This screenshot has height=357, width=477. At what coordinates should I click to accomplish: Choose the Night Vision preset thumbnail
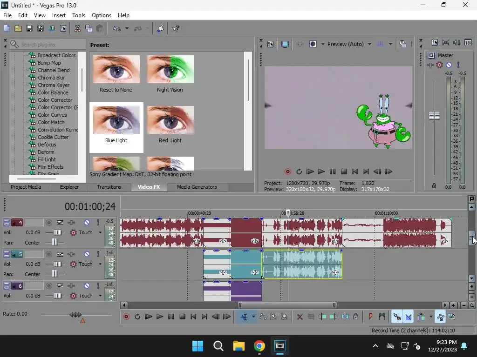point(170,70)
